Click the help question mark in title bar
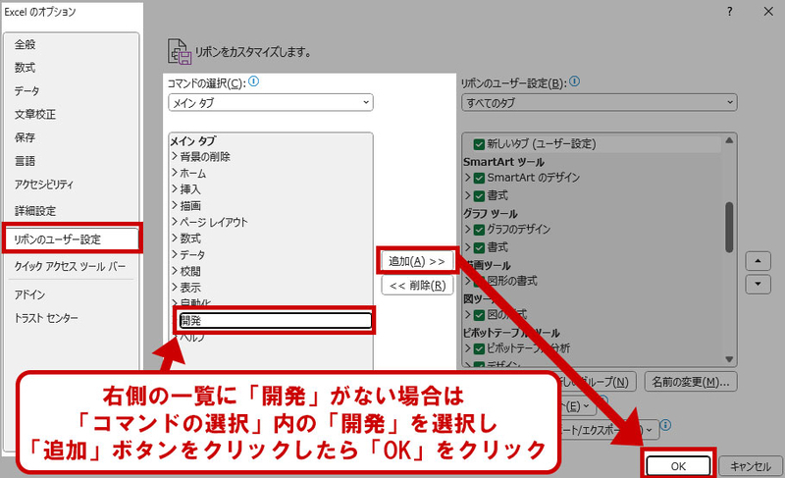785x478 pixels. [730, 12]
